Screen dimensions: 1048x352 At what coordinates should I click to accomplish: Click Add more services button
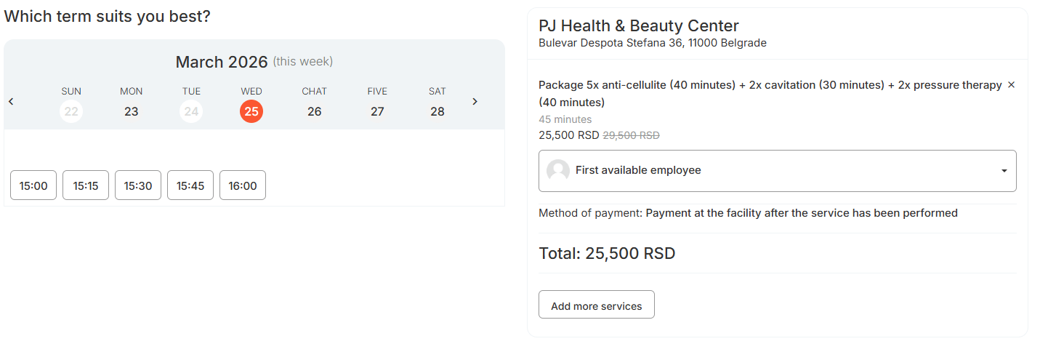click(597, 305)
